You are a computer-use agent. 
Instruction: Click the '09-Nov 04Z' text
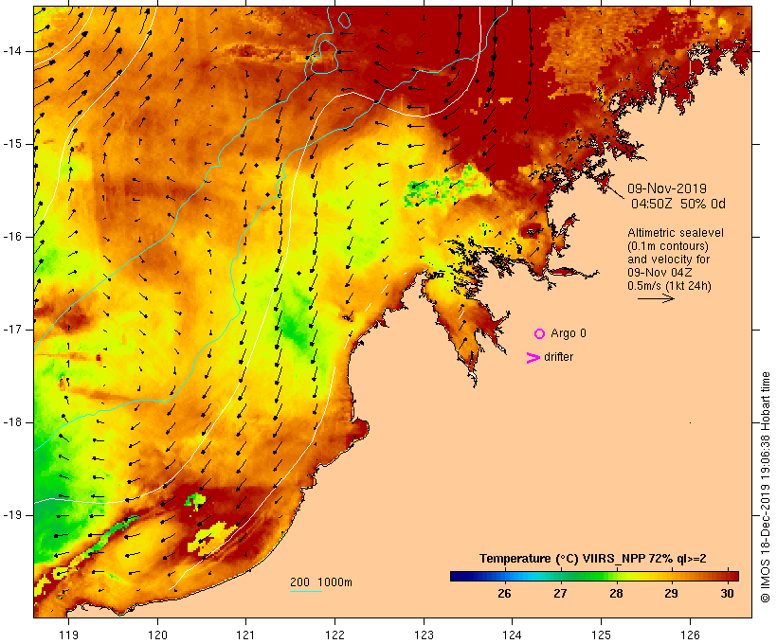660,273
